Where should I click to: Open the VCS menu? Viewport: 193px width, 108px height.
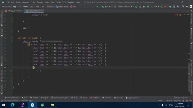(64, 2)
